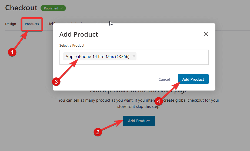Viewport: 250px width, 151px height.
Task: Click the Select a Product label
Action: pyautogui.click(x=72, y=46)
